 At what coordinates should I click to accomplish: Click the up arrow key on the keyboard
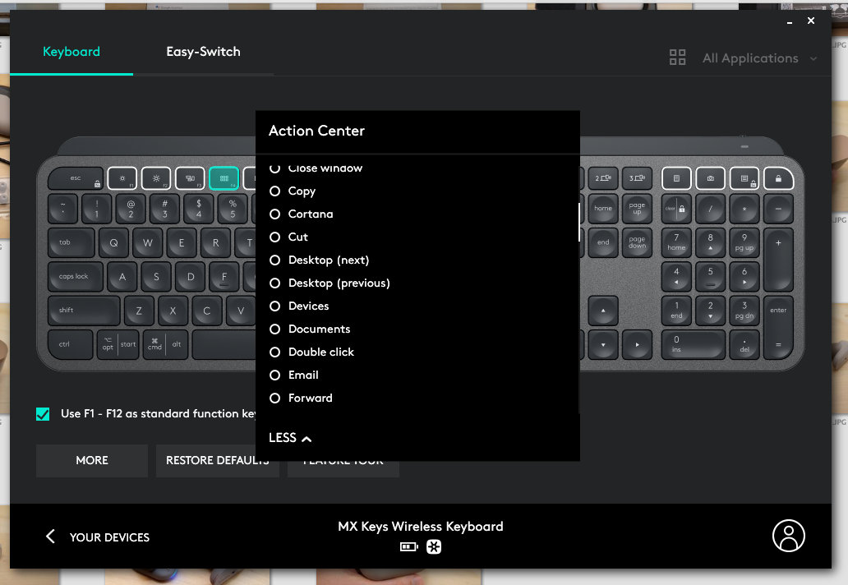pos(603,311)
